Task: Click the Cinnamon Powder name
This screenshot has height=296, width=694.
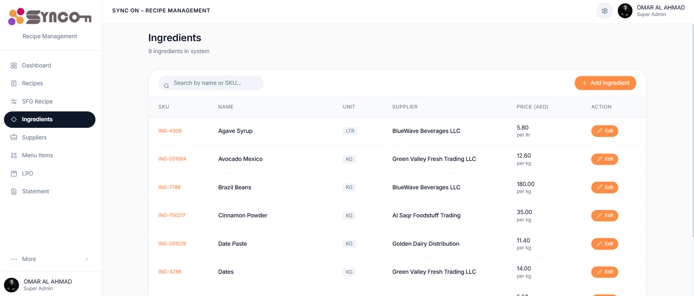Action: (x=243, y=215)
